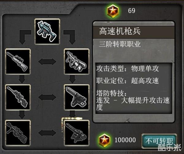
Task: Click the double arrow between first-tier classes
Action: 47,62
